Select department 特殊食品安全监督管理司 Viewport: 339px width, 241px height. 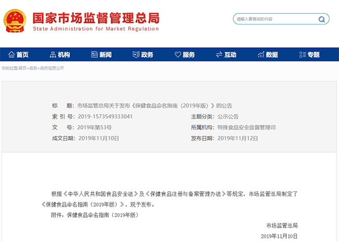pos(247,128)
